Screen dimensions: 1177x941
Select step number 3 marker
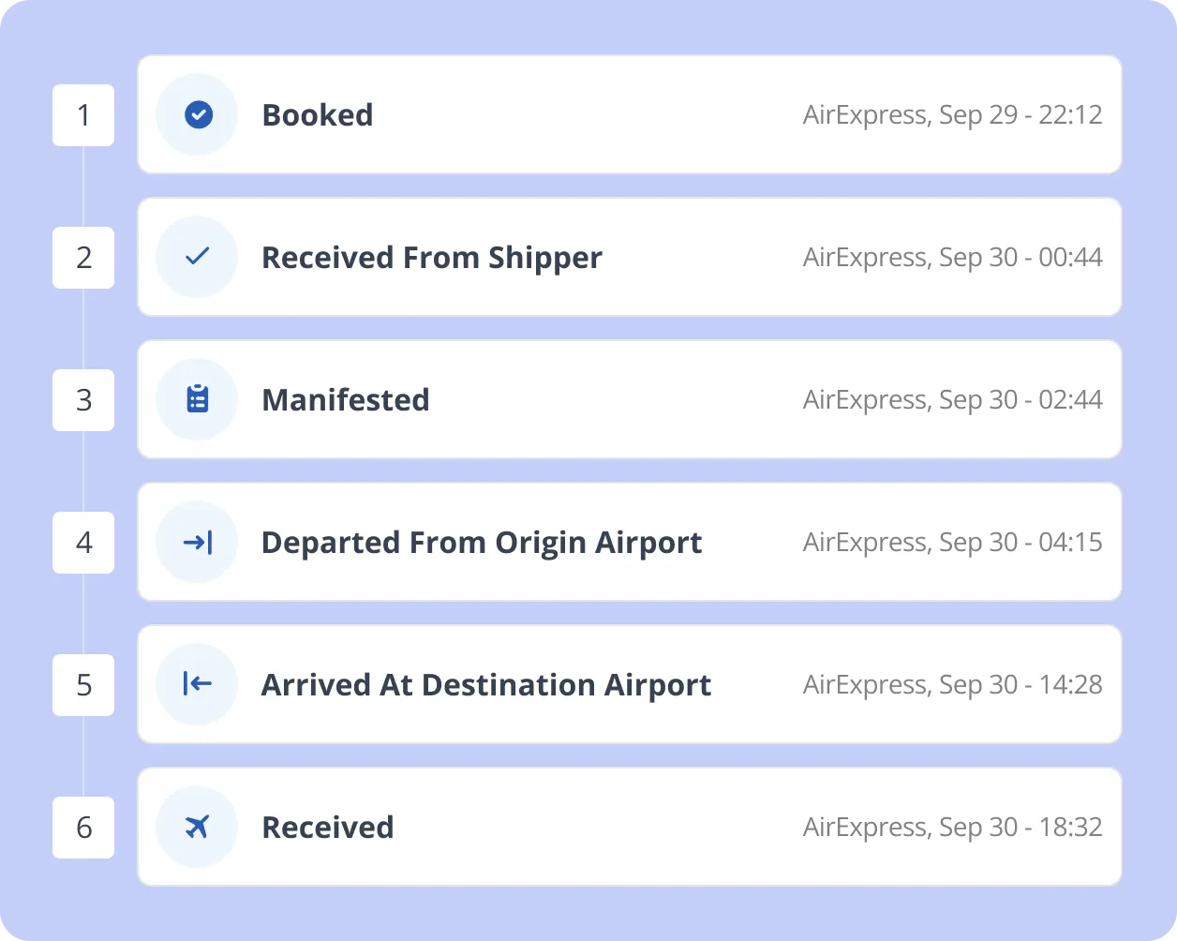(83, 400)
